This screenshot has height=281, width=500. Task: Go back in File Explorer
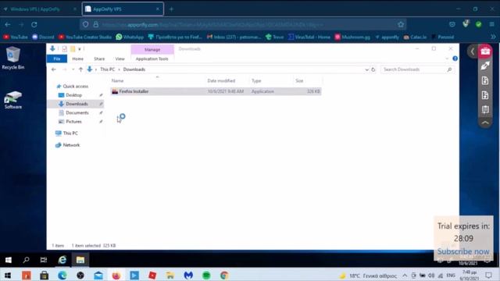54,69
